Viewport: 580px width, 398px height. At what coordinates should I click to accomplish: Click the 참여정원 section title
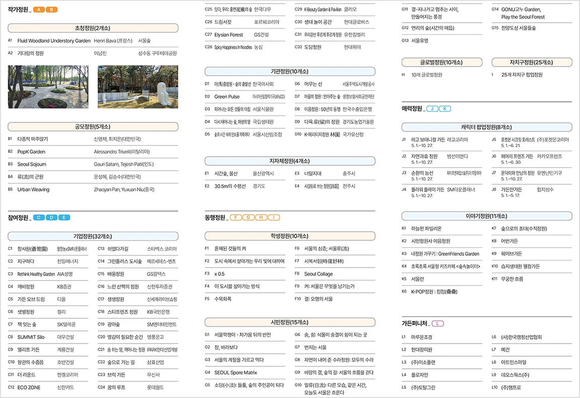[x=18, y=218]
